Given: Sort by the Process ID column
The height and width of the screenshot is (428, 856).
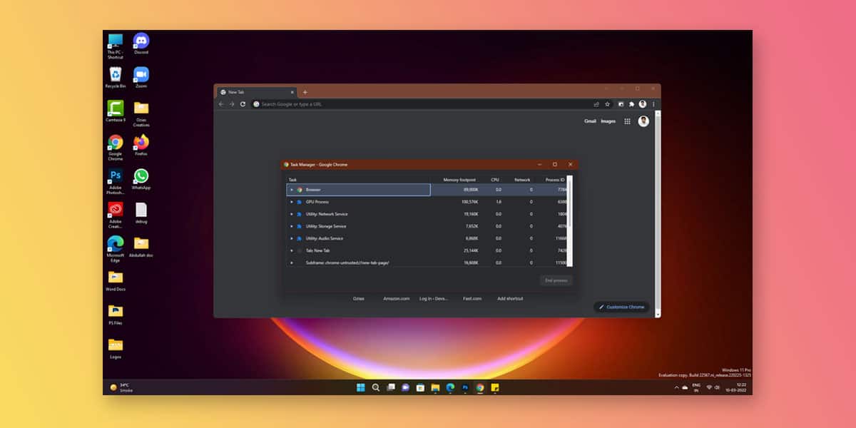Looking at the screenshot, I should pos(554,180).
